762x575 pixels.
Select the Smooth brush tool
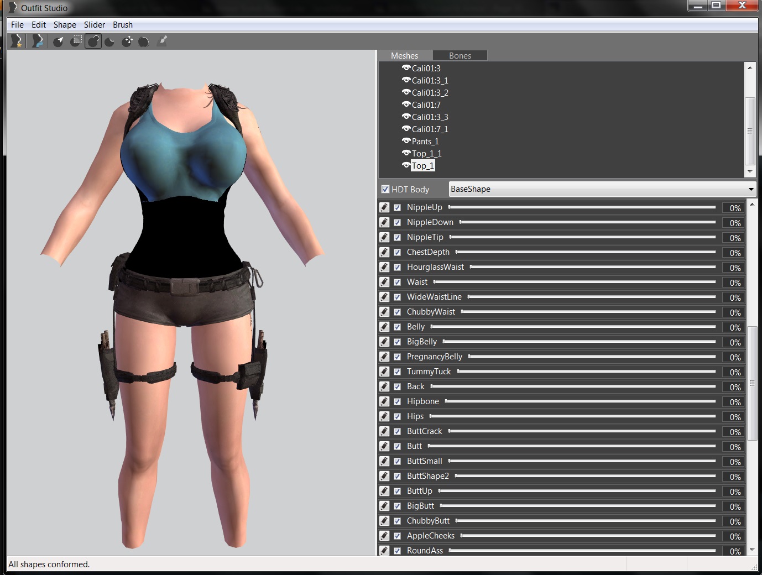(144, 41)
